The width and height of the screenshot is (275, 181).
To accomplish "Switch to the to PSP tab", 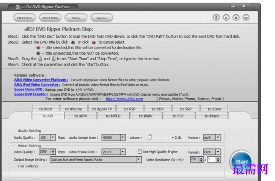I will point(130,109).
